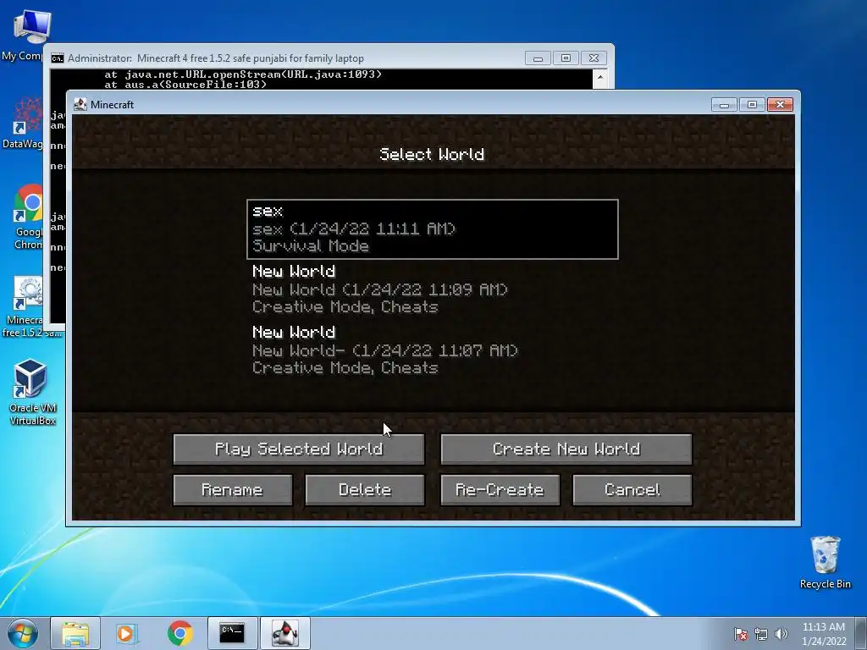Maximize the Minecraft window

(752, 104)
